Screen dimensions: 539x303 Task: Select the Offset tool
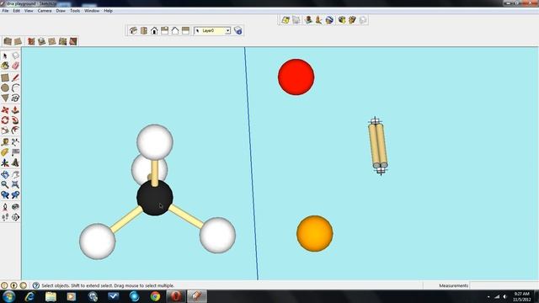point(15,130)
